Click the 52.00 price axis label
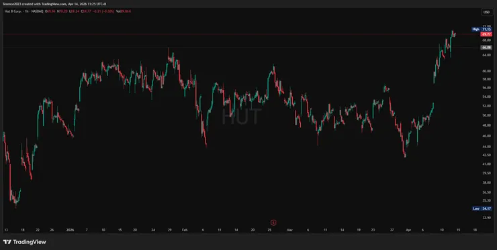497x250 pixels. pyautogui.click(x=486, y=106)
